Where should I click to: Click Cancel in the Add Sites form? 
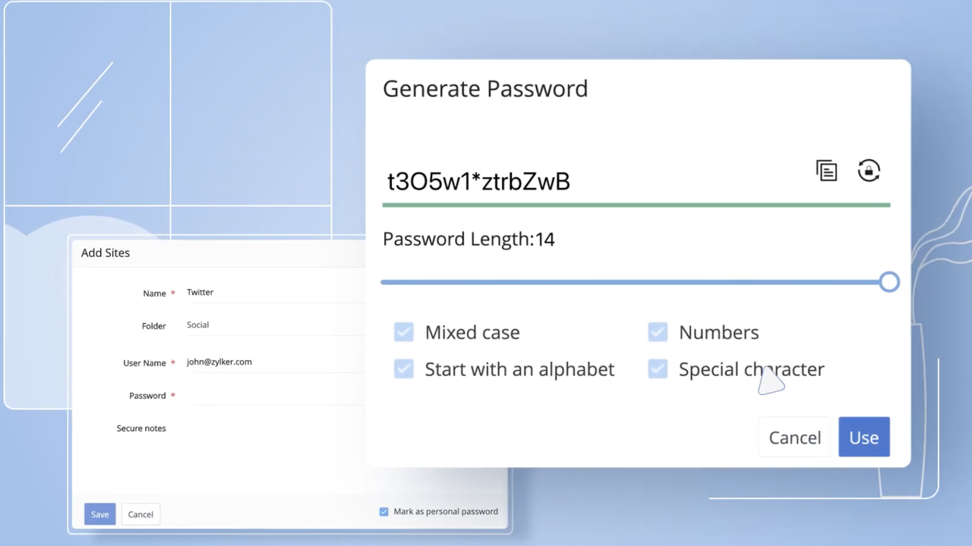click(140, 514)
